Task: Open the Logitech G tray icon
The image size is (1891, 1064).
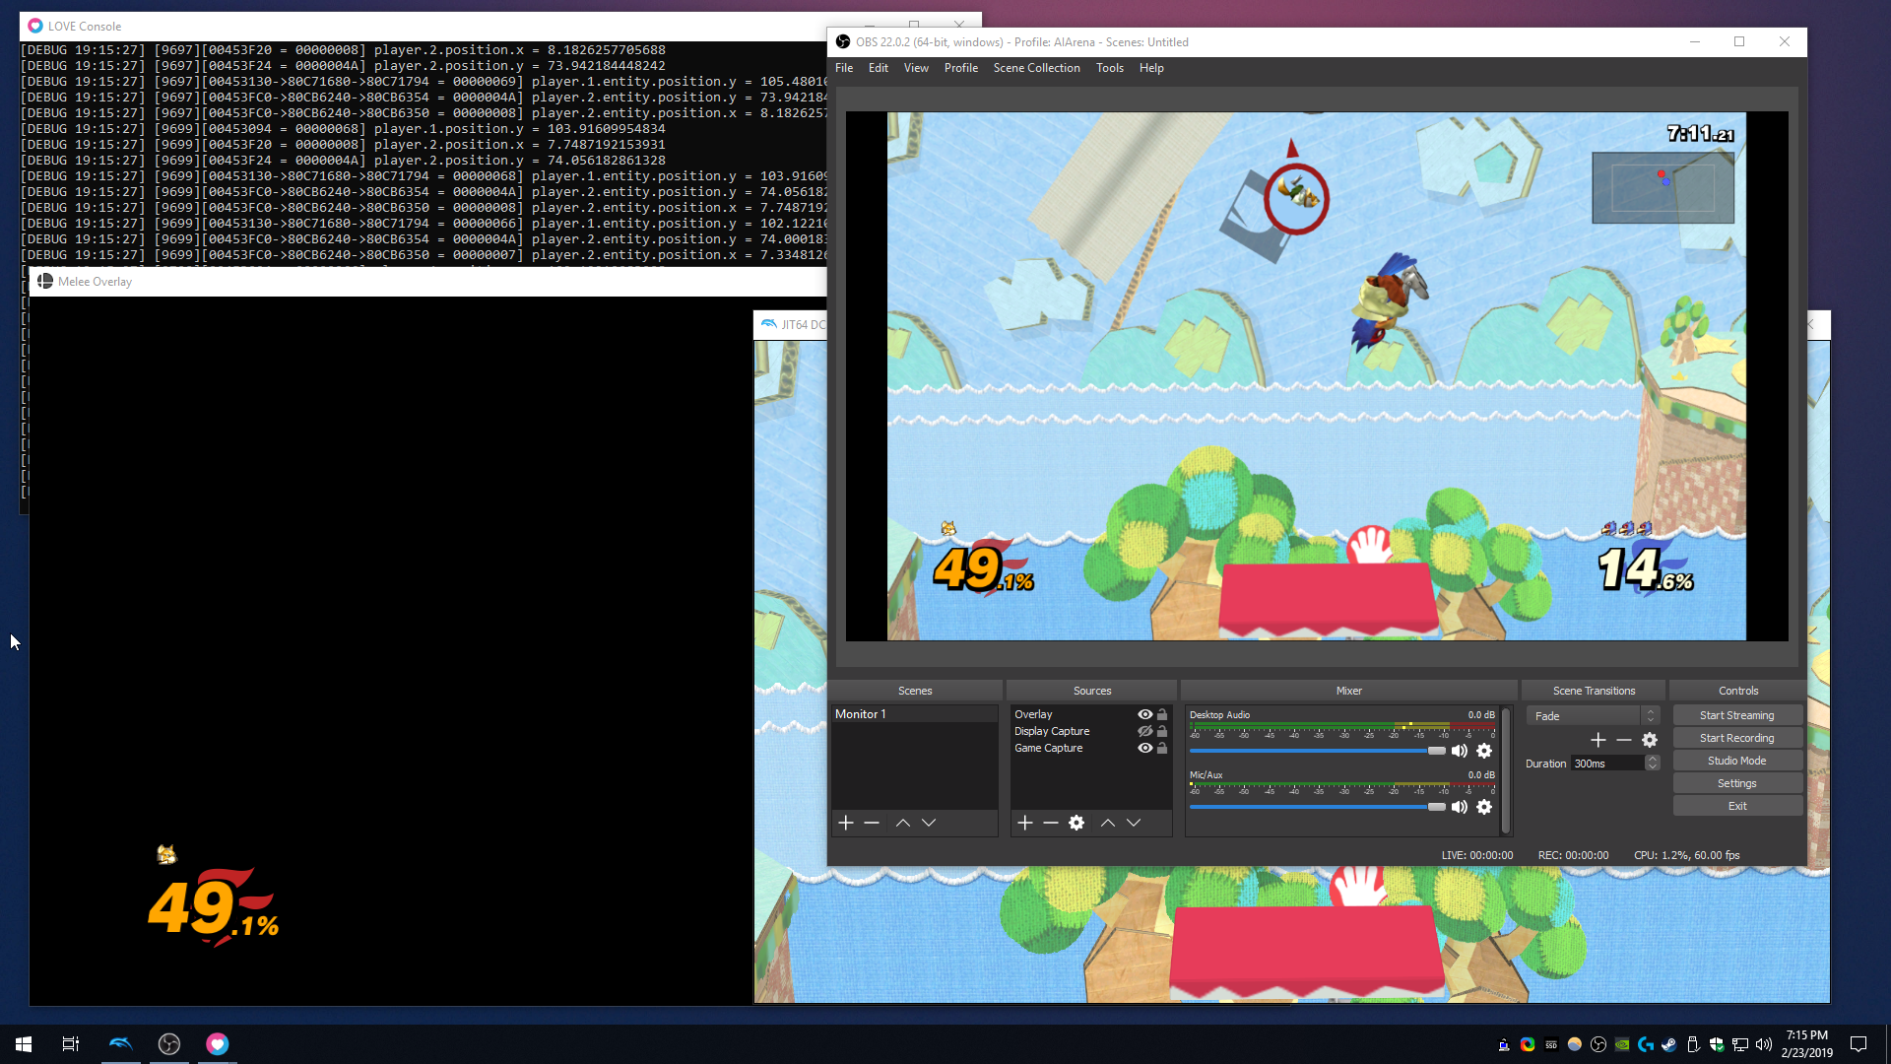Action: coord(1646,1044)
